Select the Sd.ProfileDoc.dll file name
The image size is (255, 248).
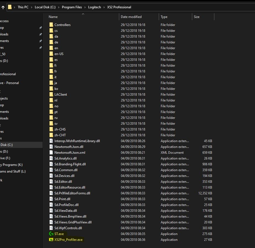pos(66,205)
